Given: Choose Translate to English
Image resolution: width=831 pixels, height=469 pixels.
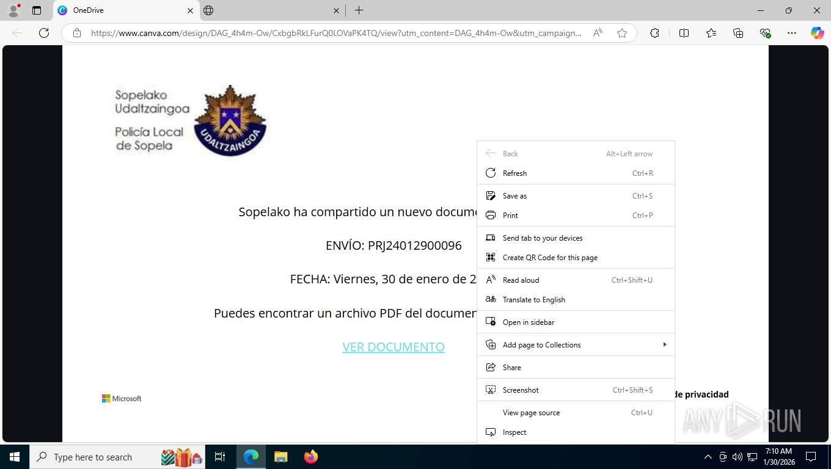Looking at the screenshot, I should pyautogui.click(x=576, y=299).
